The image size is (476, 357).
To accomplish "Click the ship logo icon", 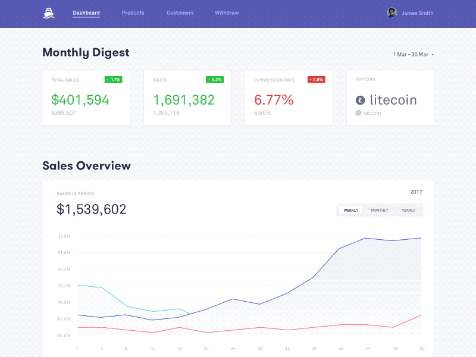I will [x=49, y=13].
